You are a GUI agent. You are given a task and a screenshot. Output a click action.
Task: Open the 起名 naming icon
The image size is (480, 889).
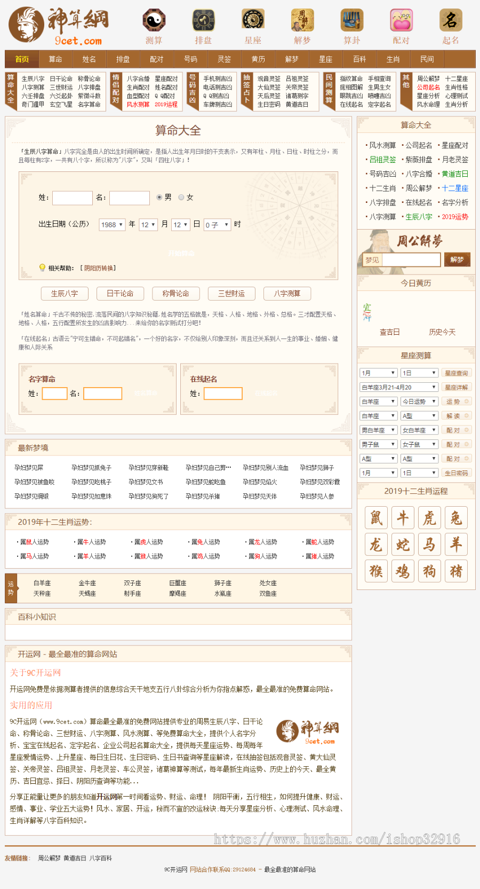(x=450, y=21)
